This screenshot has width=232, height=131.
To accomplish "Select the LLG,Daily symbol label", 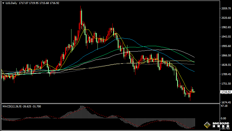I will tap(11, 3).
